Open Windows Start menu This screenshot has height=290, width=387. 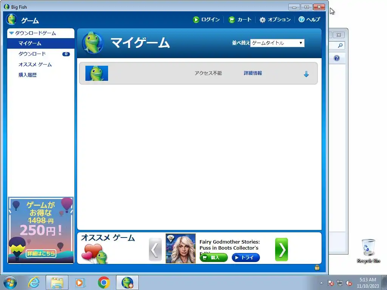[10, 282]
